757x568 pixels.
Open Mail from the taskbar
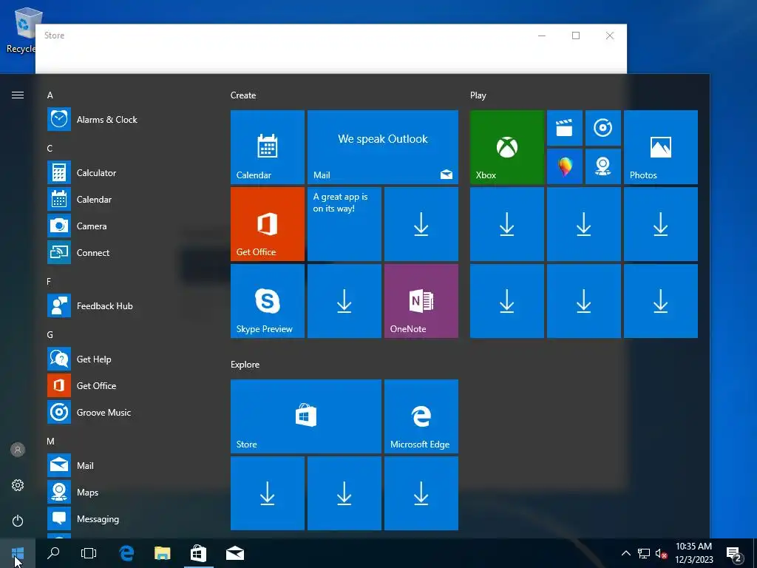coord(235,553)
